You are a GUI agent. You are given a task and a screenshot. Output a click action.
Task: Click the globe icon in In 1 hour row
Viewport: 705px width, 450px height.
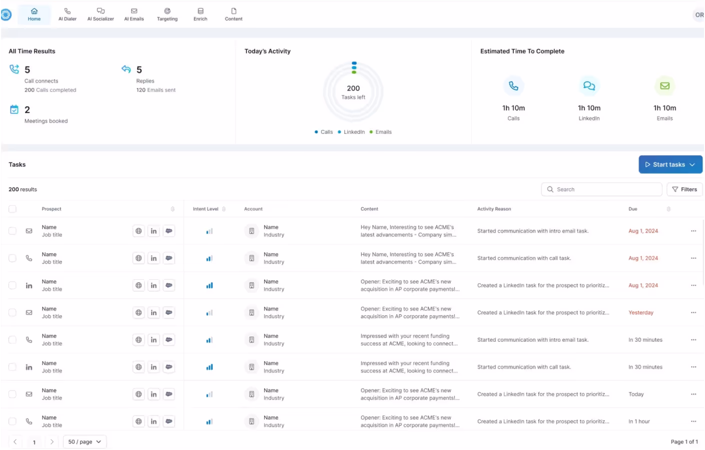pyautogui.click(x=139, y=422)
